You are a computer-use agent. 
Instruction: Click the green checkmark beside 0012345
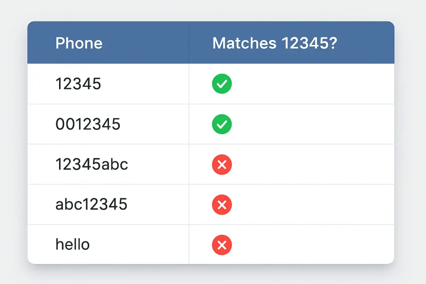pos(222,124)
